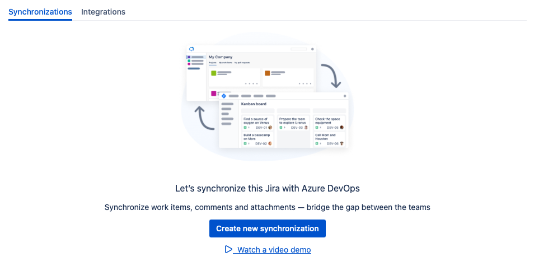Image resolution: width=534 pixels, height=266 pixels.
Task: Click the avatar on the DEV-01 card
Action: pos(270,128)
